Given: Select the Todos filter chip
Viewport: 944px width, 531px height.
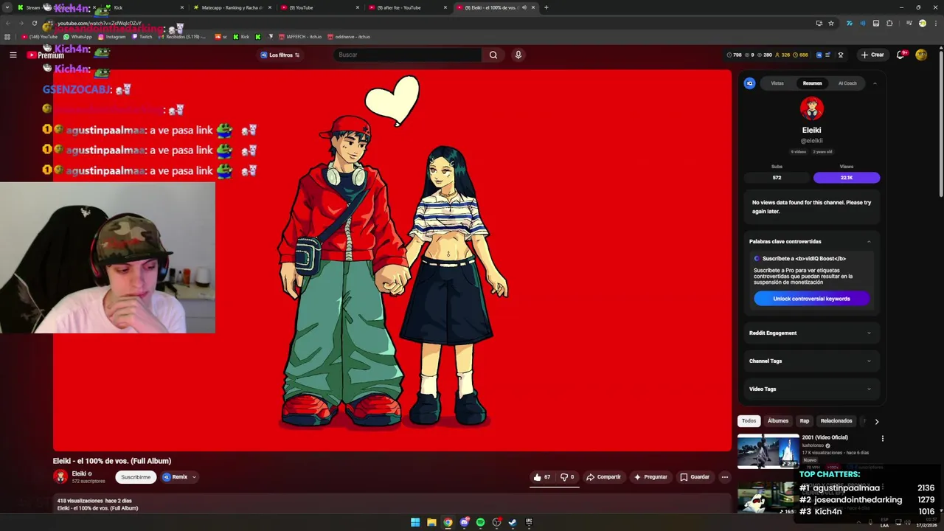Looking at the screenshot, I should (x=749, y=421).
